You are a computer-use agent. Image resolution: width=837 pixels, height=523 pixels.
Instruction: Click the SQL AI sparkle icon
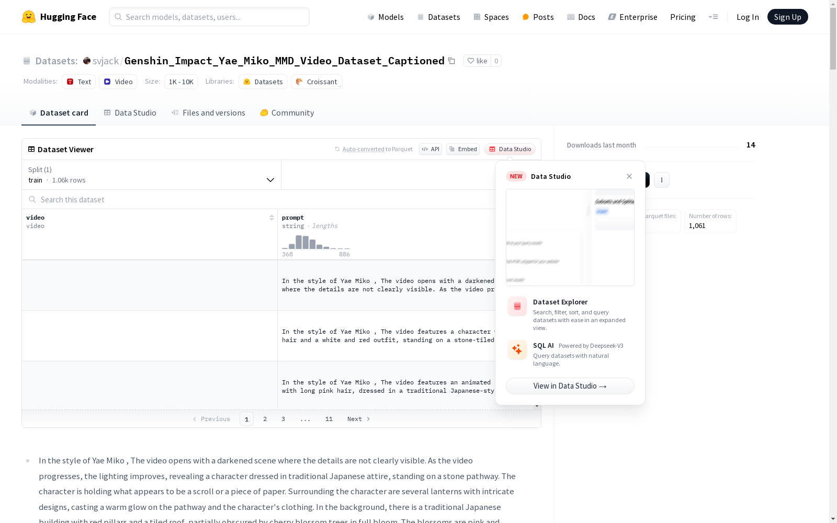[x=517, y=350]
